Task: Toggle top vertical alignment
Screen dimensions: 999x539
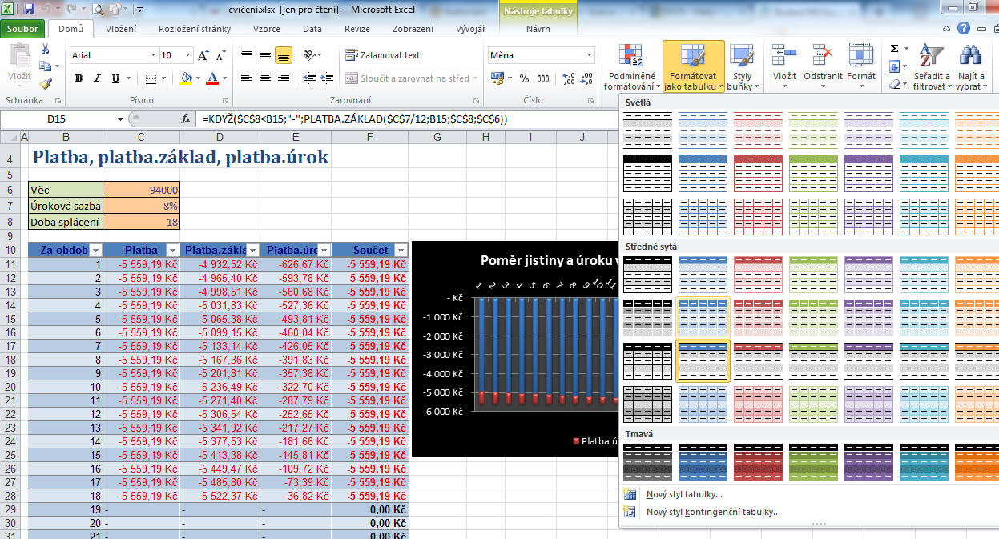Action: click(x=247, y=55)
